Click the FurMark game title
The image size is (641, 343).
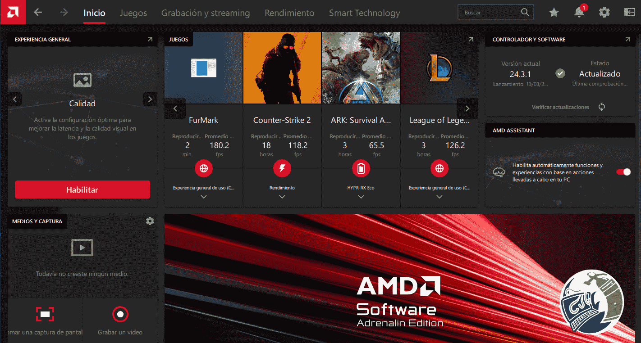tap(204, 120)
